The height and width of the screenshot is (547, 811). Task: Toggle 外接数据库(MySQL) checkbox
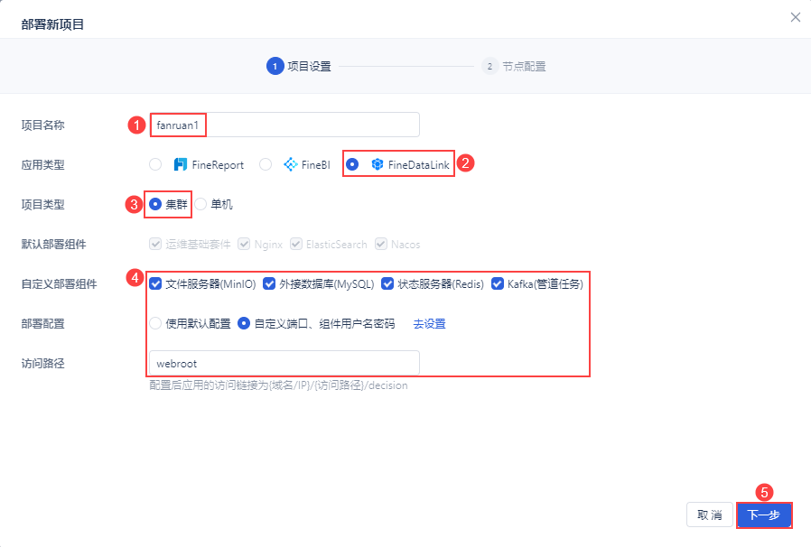(x=269, y=283)
